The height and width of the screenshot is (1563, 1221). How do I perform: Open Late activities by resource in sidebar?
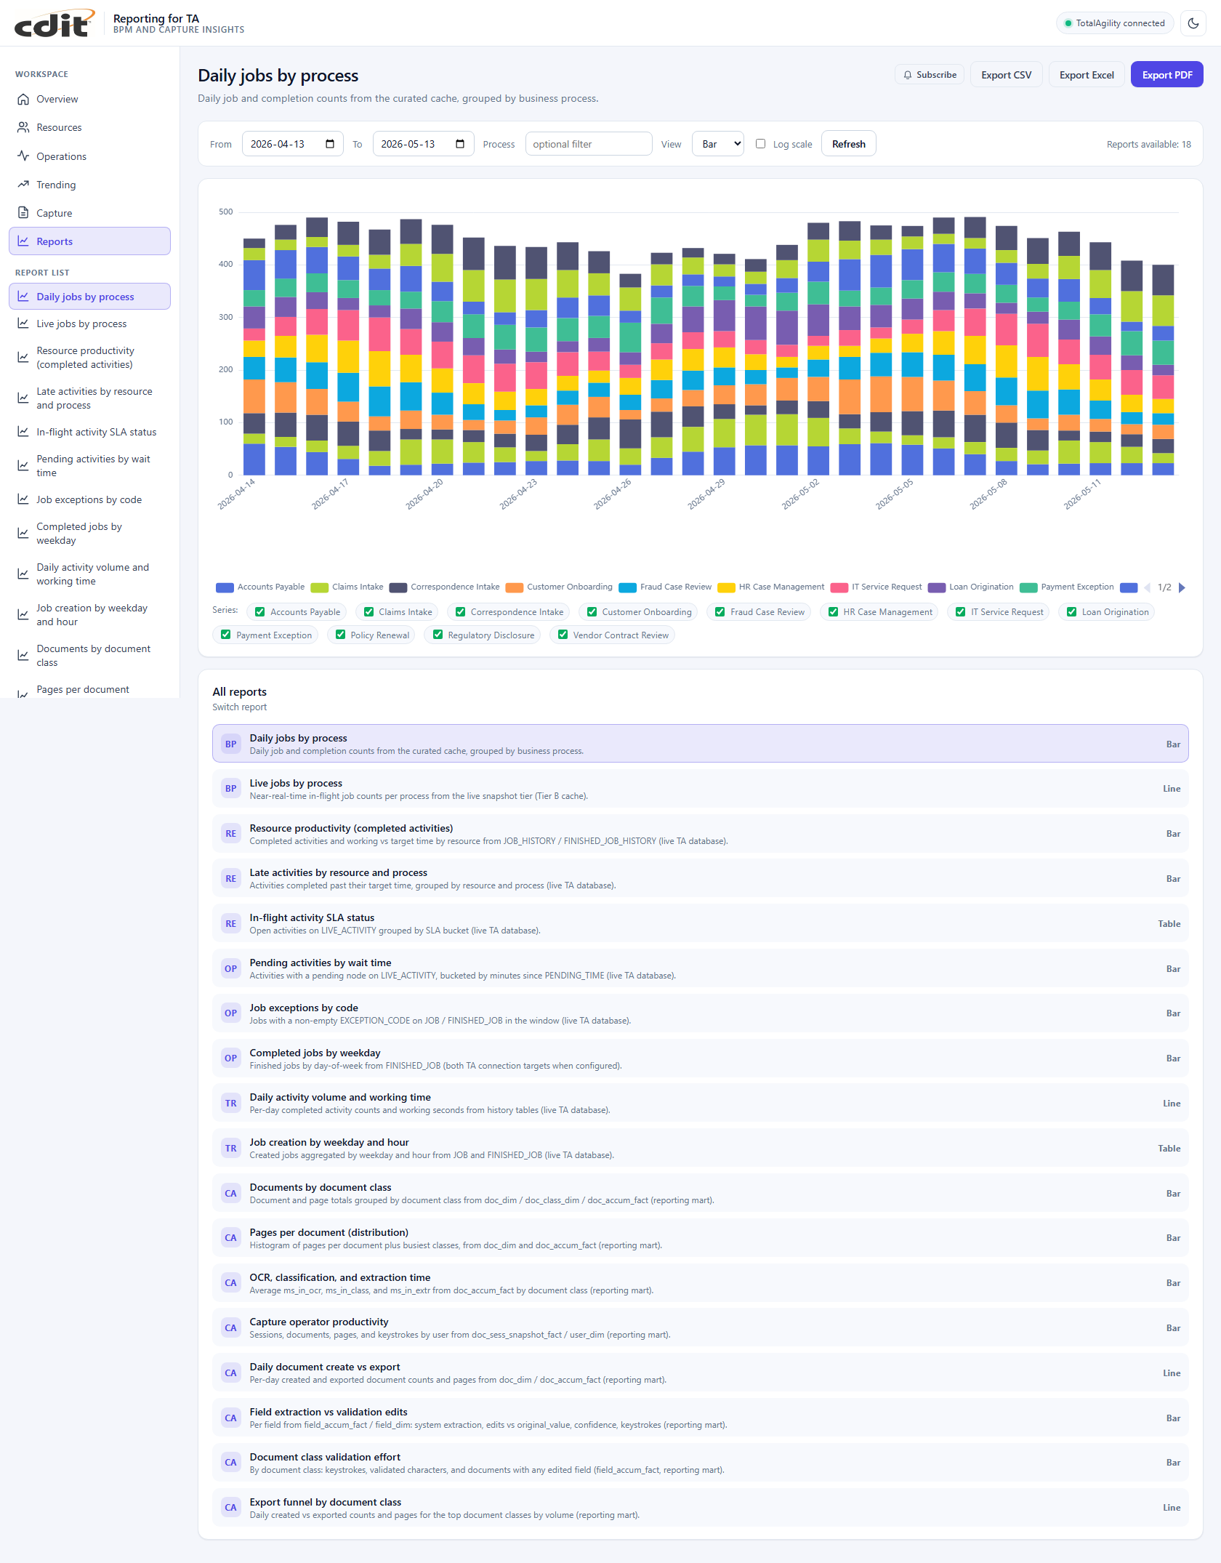tap(89, 398)
